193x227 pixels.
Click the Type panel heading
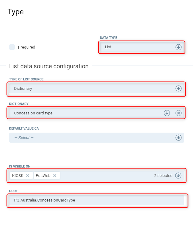pyautogui.click(x=15, y=12)
